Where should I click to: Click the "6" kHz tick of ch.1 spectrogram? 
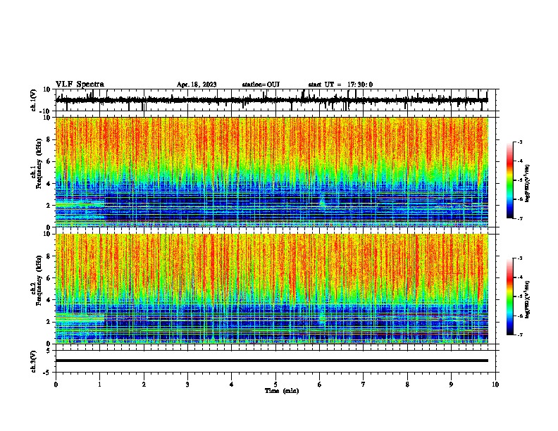point(49,161)
